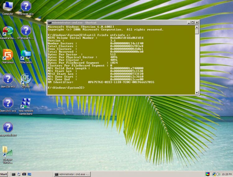Click the Version 3.1 value
This screenshot has width=233, height=177.
113,41
